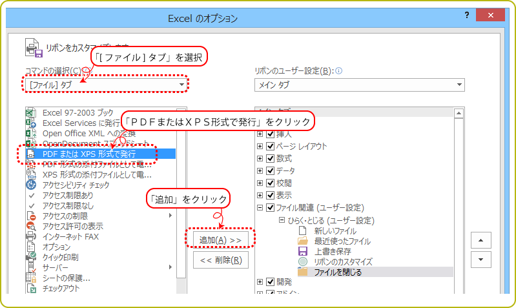Image resolution: width=516 pixels, height=308 pixels.
Task: Click the ファイルを閉じる folder icon
Action: [302, 272]
